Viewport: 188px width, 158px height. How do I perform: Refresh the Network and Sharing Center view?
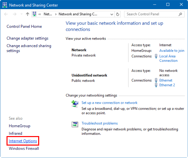(117, 14)
